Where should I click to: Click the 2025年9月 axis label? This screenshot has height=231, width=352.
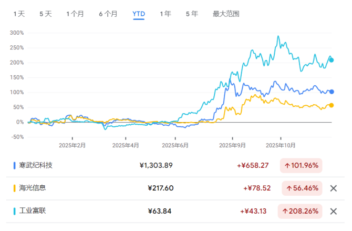click(232, 146)
